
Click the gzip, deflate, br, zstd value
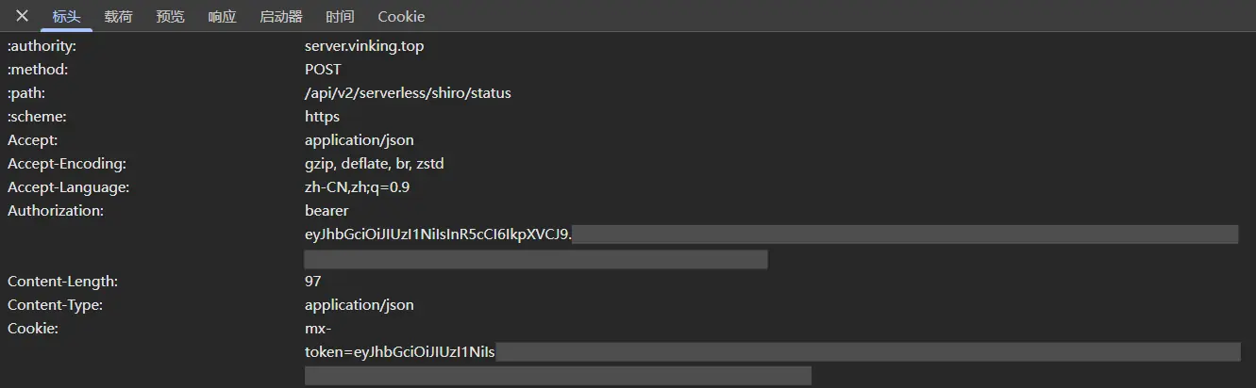(x=374, y=164)
